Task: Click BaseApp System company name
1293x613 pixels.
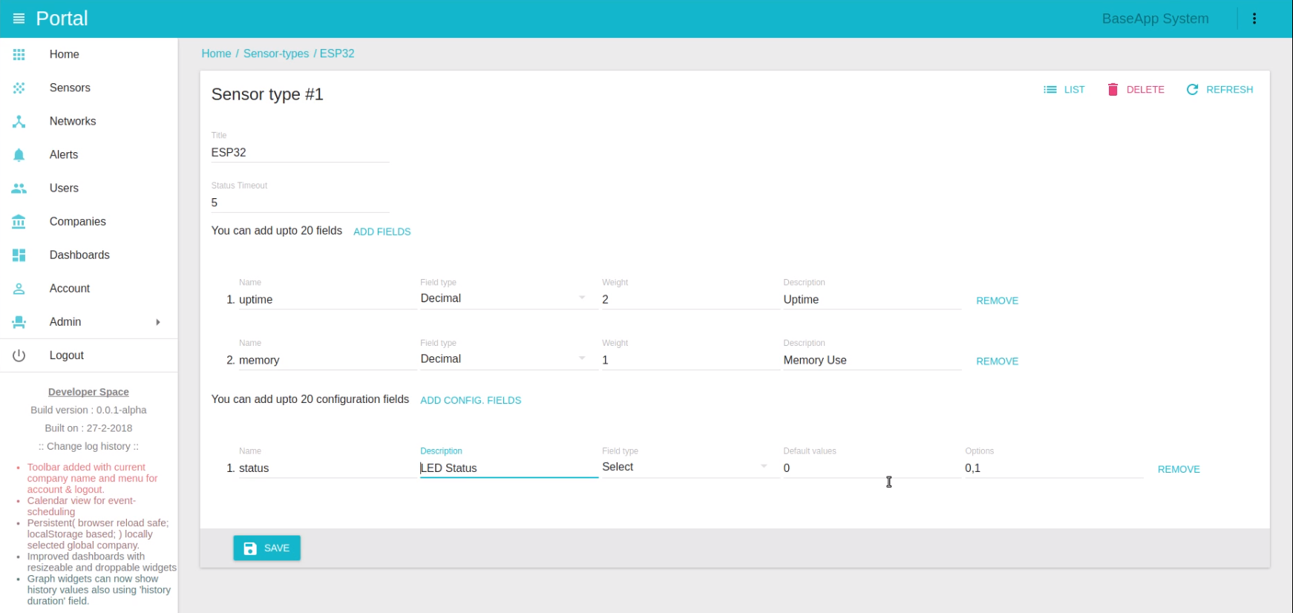Action: (x=1155, y=19)
